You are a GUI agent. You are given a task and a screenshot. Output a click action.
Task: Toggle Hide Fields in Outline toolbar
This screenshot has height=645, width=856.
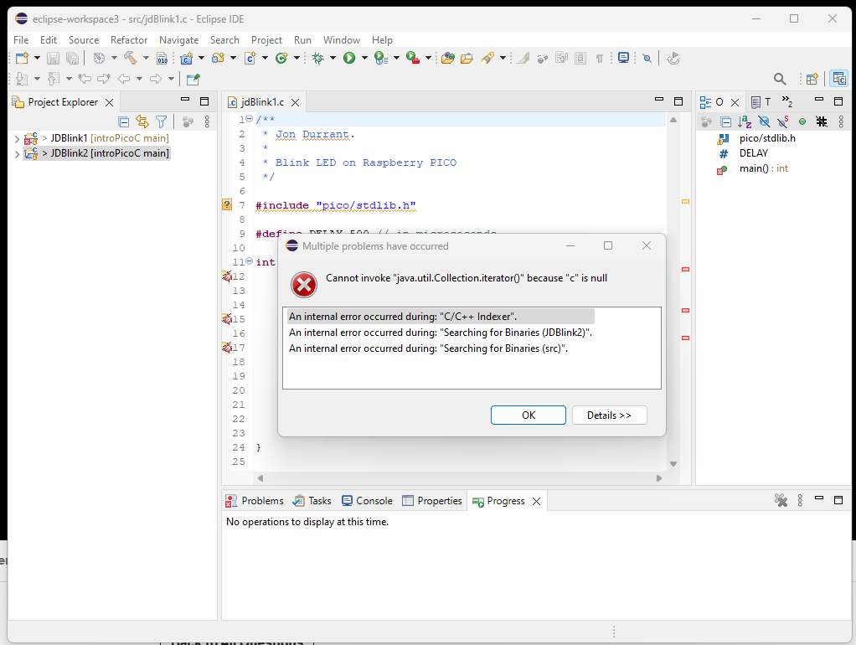[764, 121]
